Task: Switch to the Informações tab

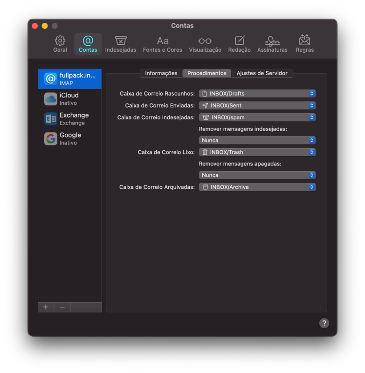Action: (x=161, y=73)
